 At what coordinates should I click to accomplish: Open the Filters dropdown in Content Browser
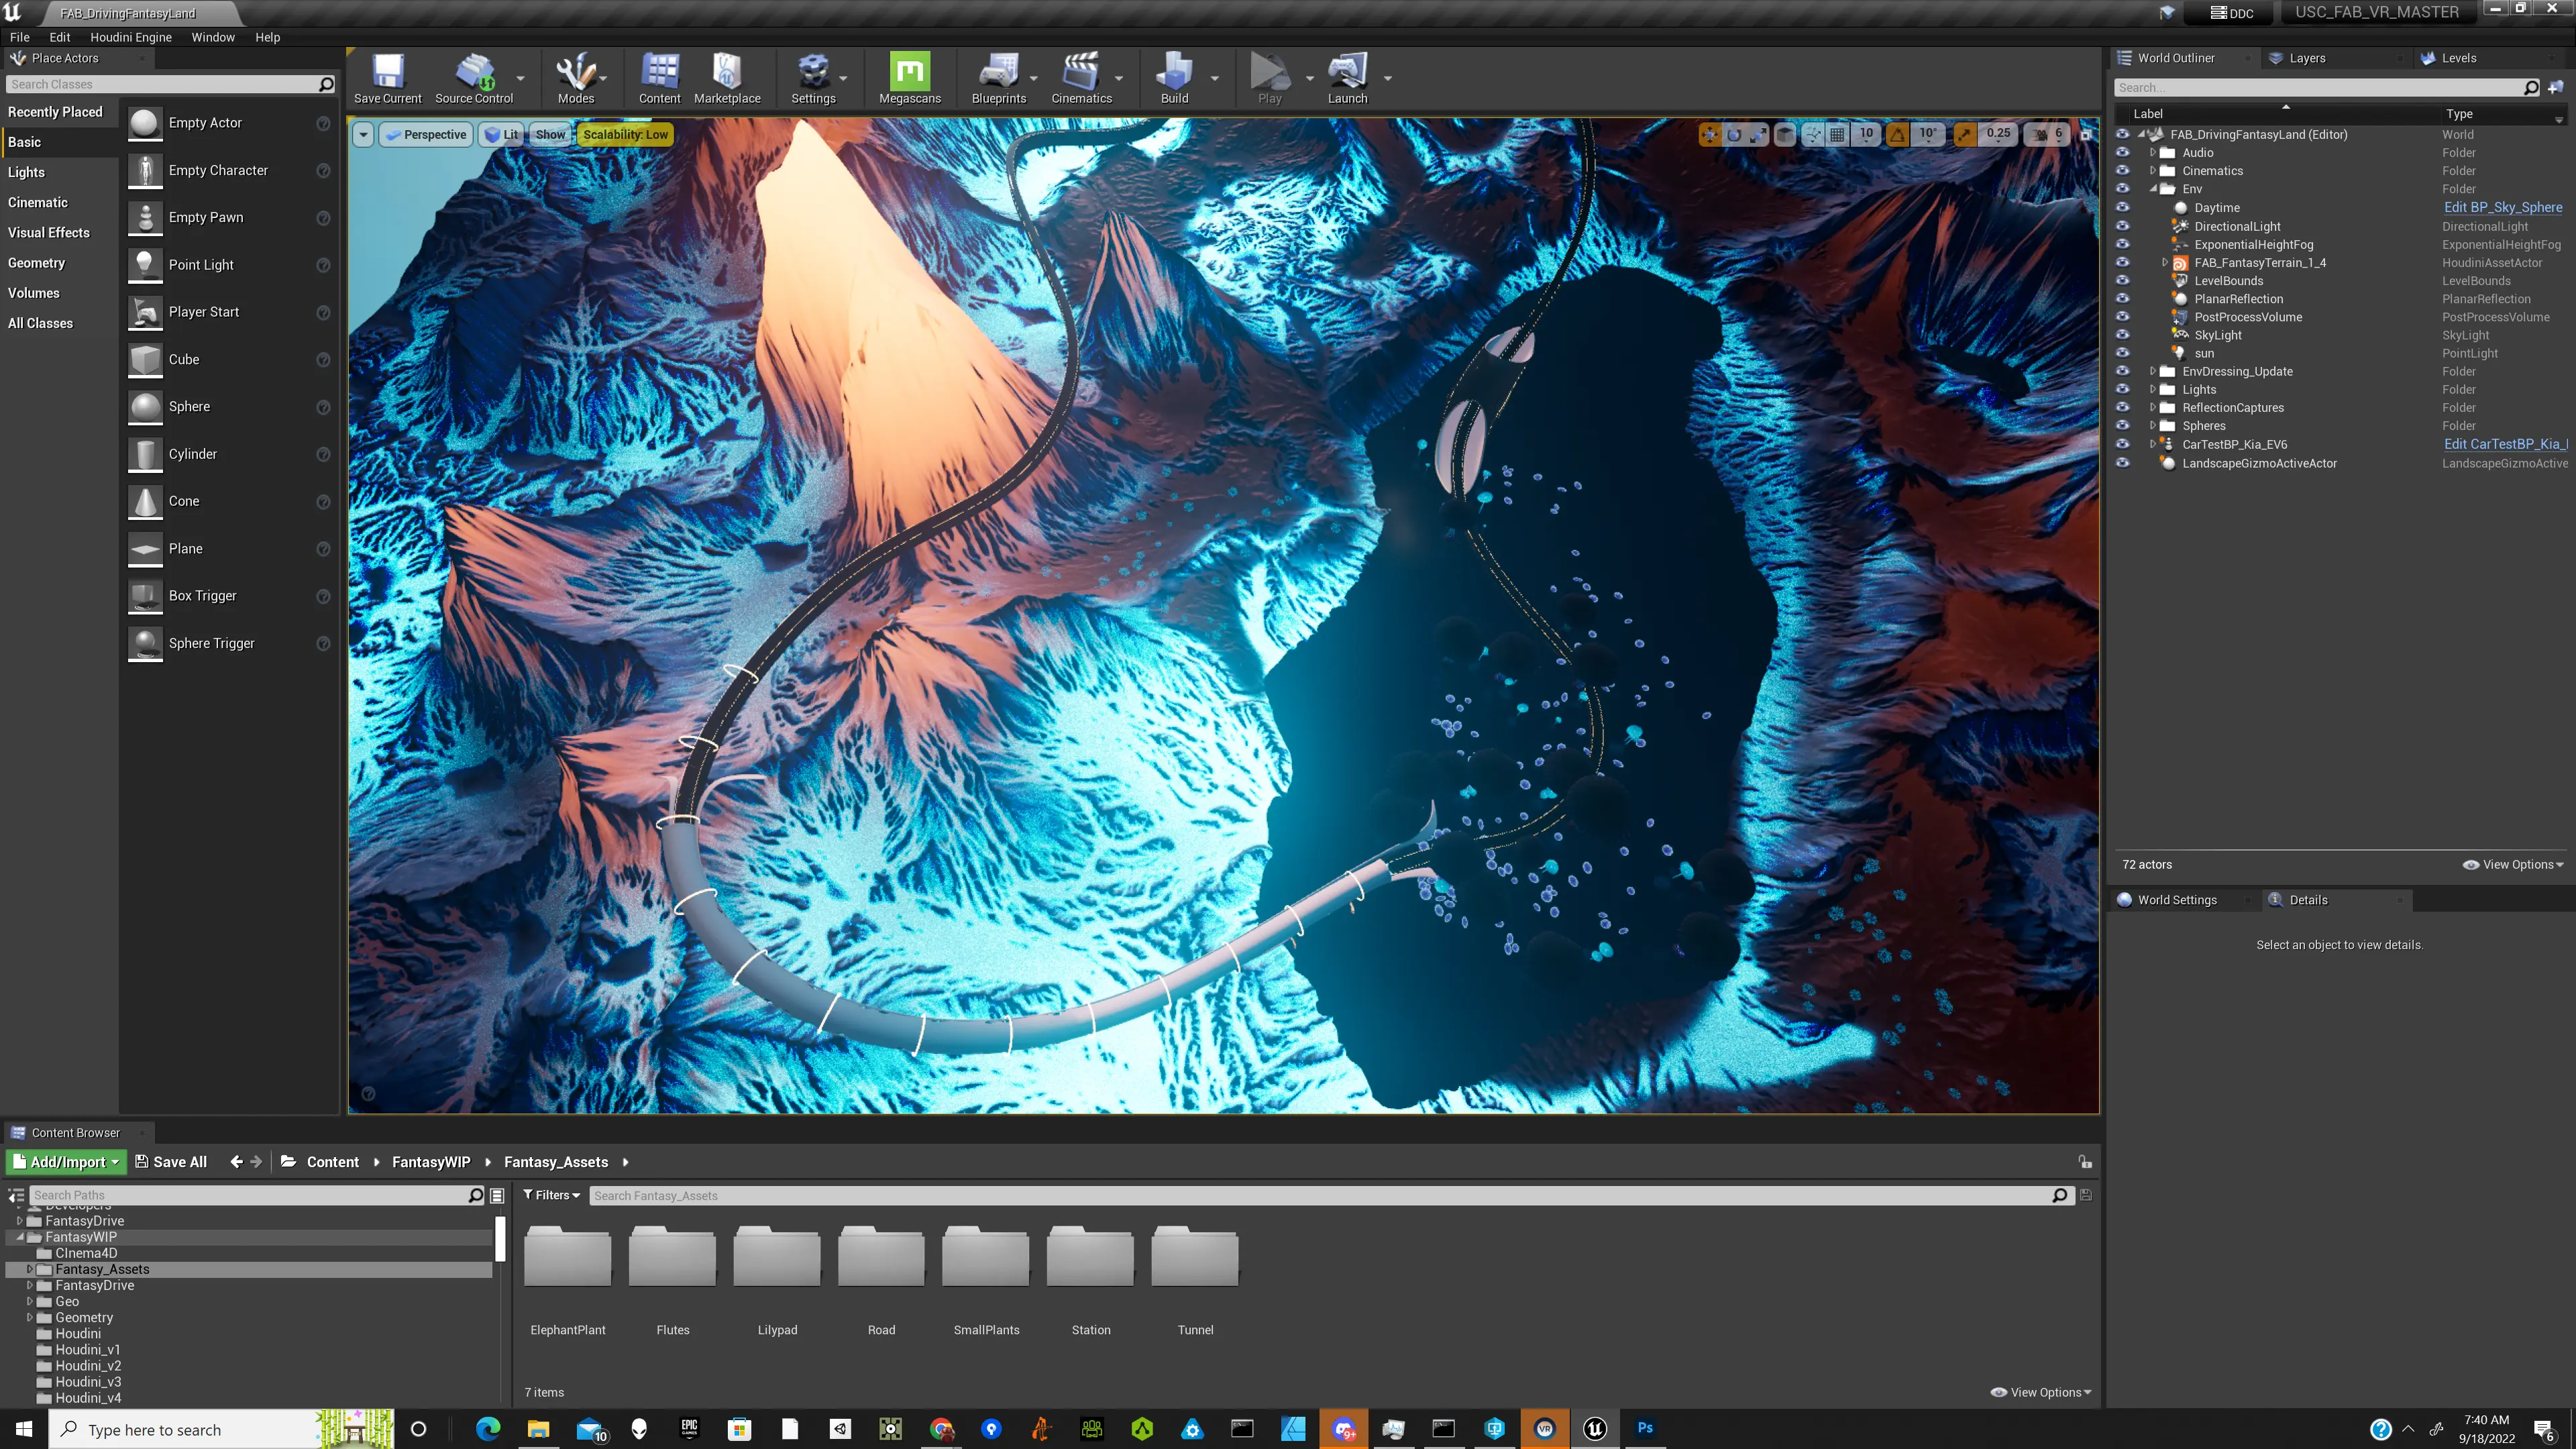click(x=552, y=1196)
